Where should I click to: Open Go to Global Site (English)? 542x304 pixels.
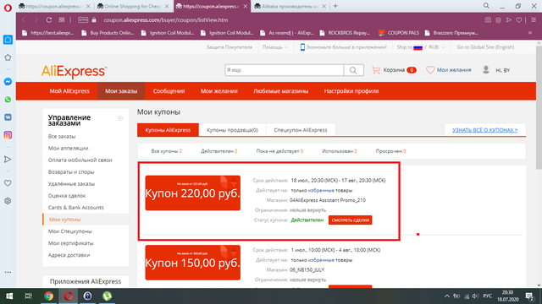[x=485, y=47]
